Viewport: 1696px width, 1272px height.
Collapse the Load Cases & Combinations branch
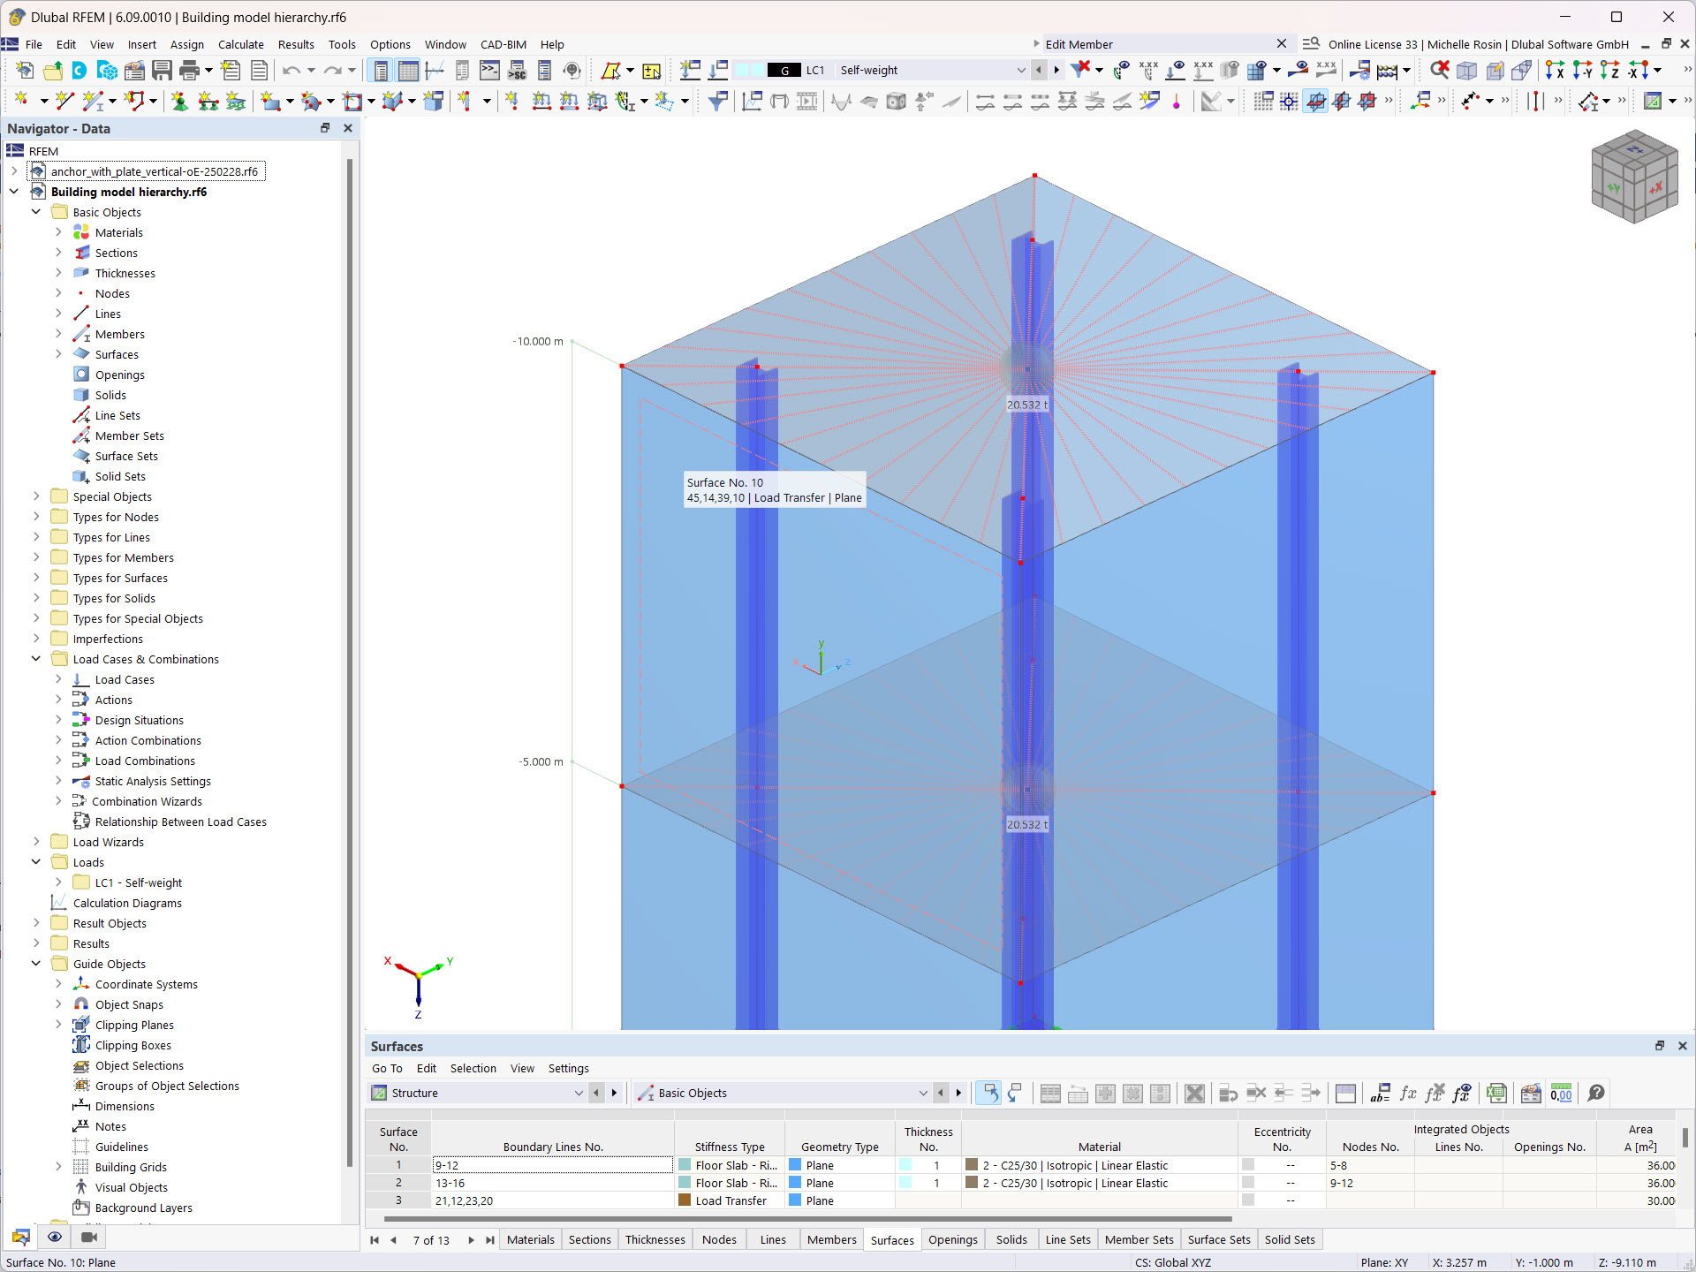[36, 659]
